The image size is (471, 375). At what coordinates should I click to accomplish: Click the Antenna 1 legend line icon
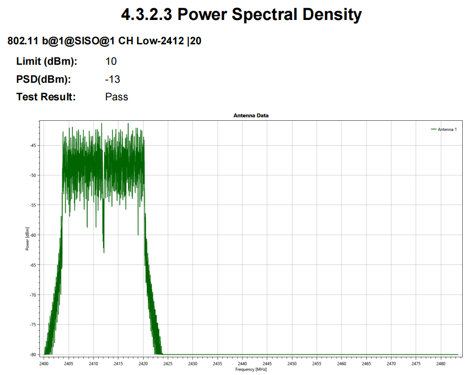(435, 130)
